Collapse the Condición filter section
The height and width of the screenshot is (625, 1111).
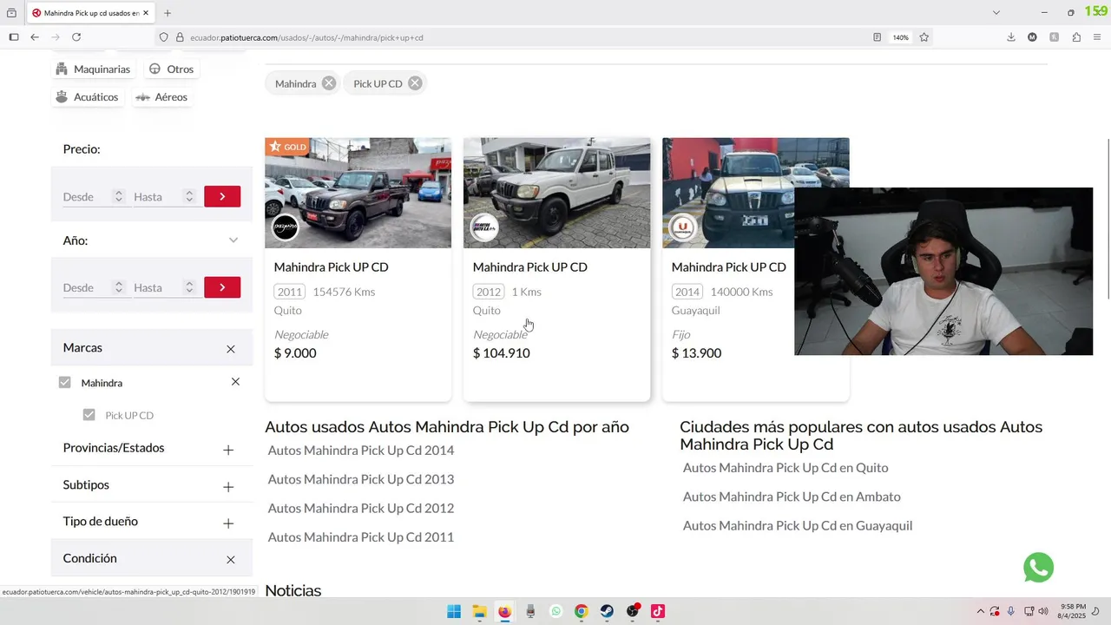coord(231,560)
